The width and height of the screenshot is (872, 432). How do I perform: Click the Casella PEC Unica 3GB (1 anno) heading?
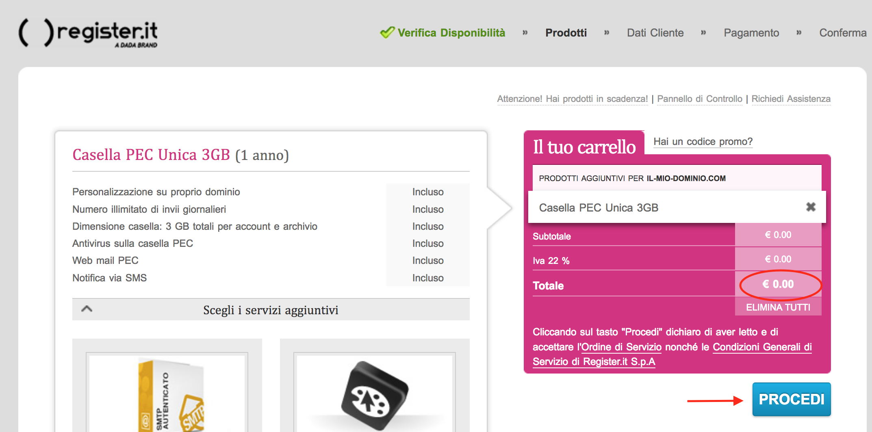tap(180, 155)
